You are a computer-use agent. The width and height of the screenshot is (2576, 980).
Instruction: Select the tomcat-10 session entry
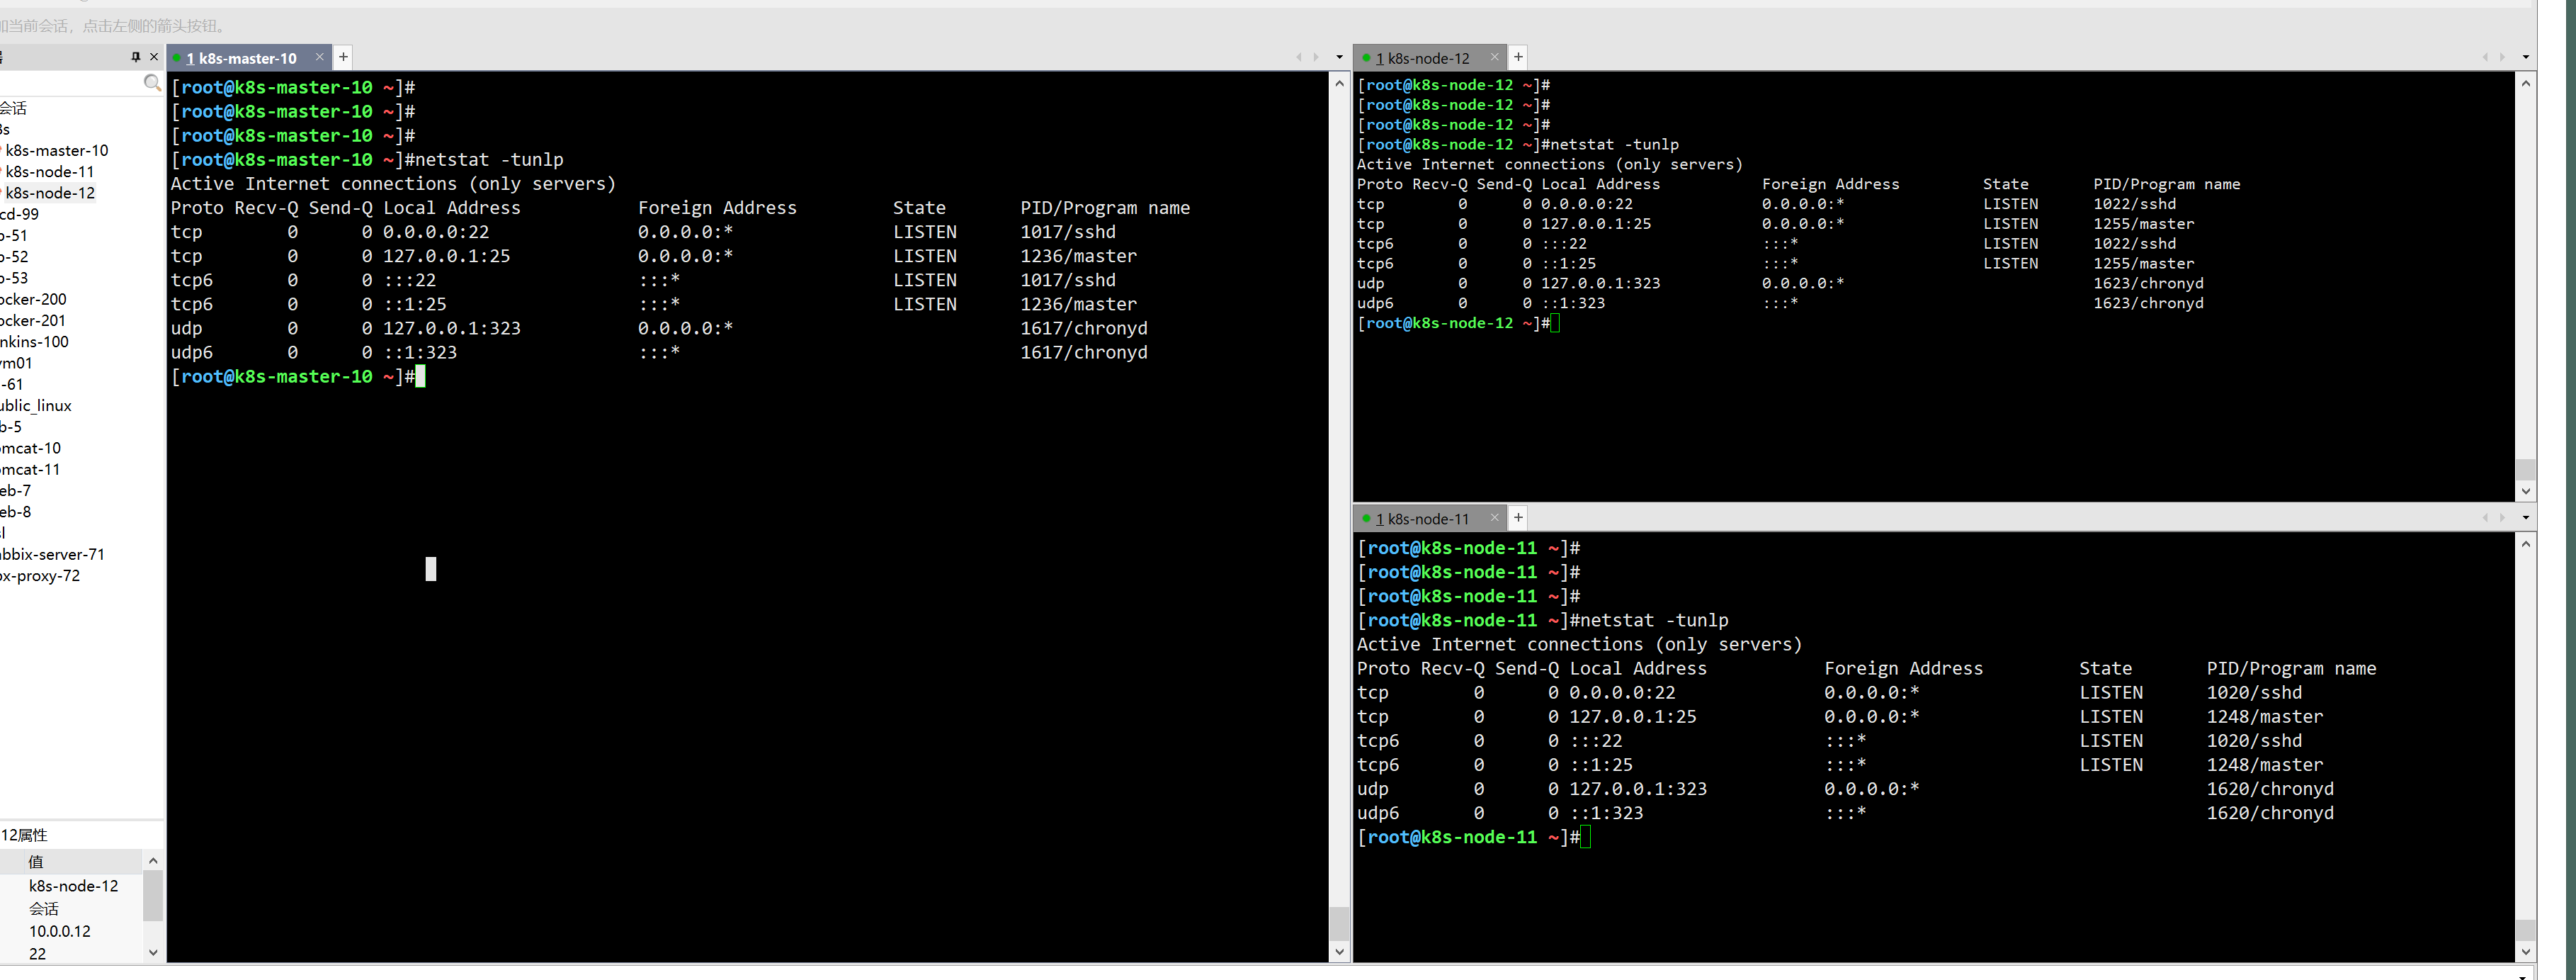[x=30, y=448]
